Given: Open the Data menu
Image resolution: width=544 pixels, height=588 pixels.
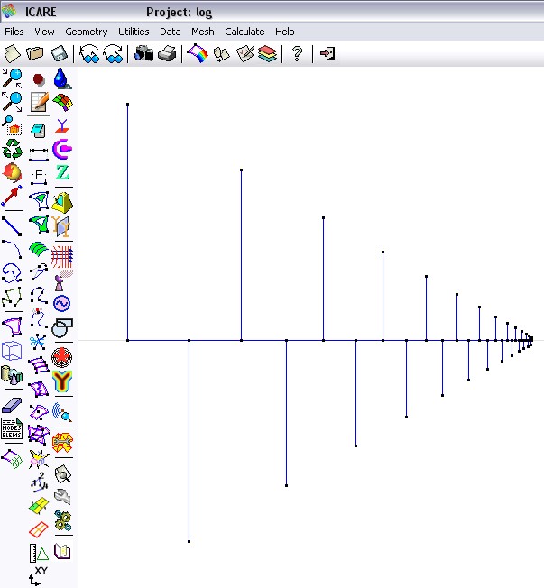Looking at the screenshot, I should (170, 32).
